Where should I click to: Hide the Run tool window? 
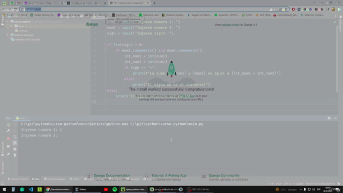(x=335, y=118)
